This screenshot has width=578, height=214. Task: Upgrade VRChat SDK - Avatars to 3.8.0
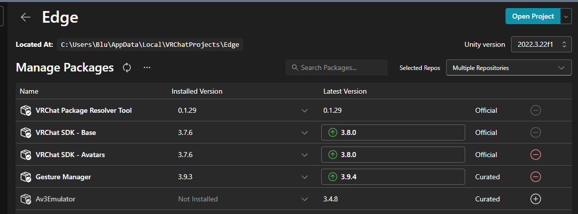tap(393, 155)
